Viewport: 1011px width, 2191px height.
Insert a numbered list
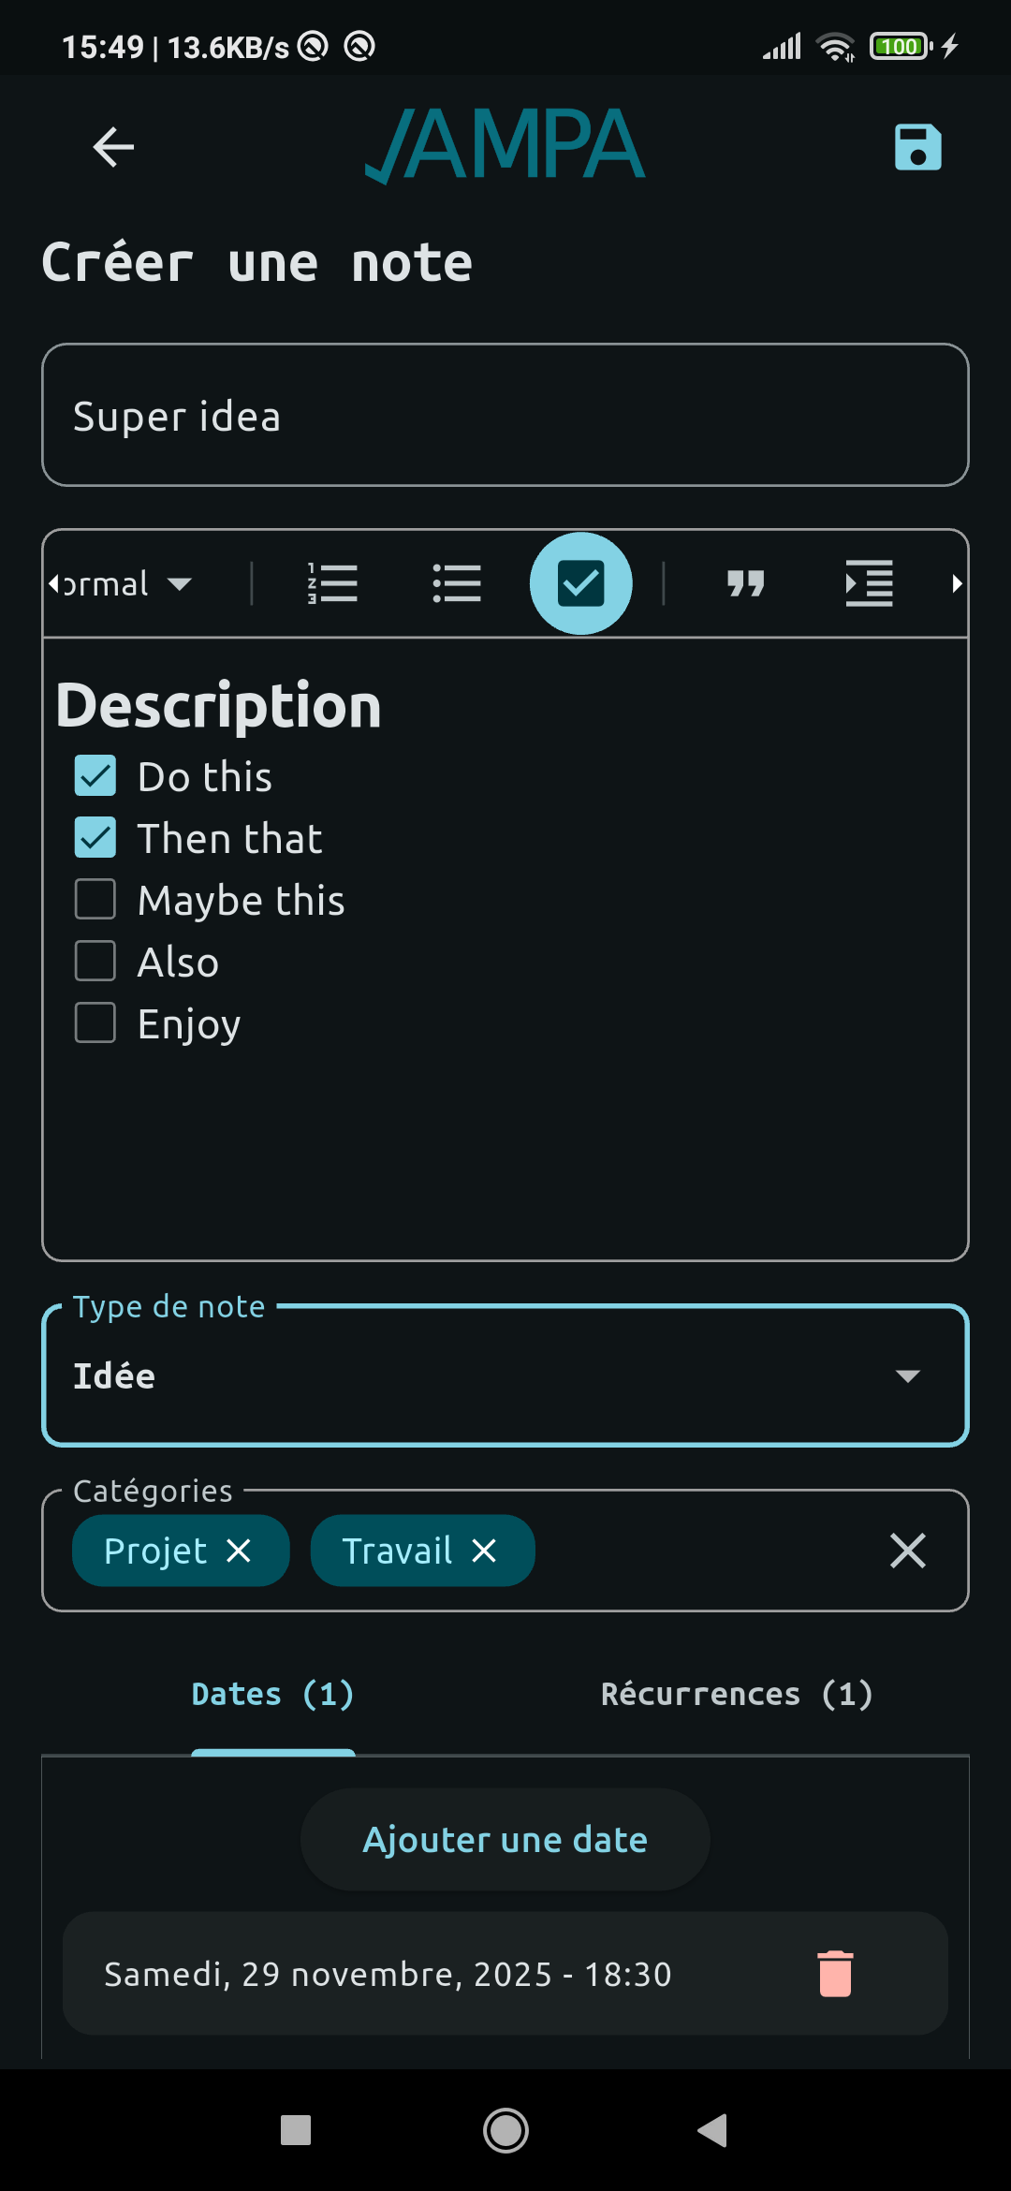click(333, 584)
